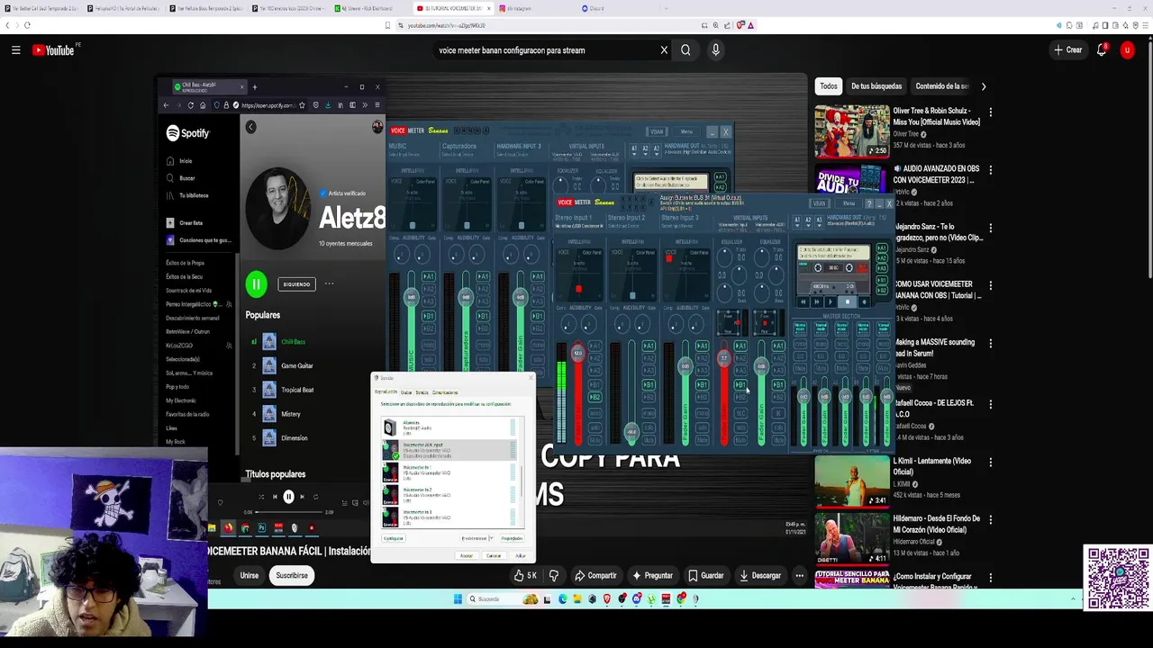1153x648 pixels.
Task: Select Voicemeeter AUX Input device in the Sonido list
Action: point(449,450)
